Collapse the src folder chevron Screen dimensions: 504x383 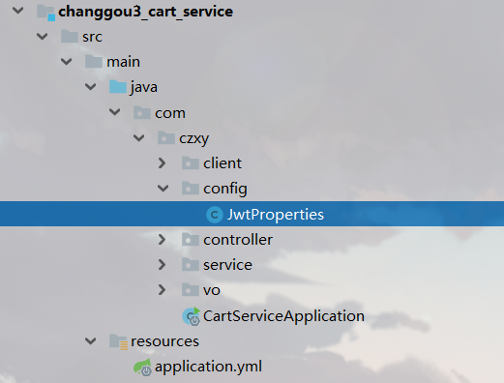point(42,37)
